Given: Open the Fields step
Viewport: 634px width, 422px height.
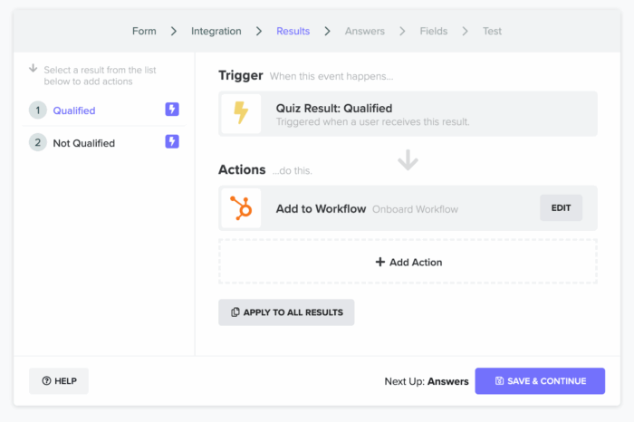Looking at the screenshot, I should pos(433,31).
